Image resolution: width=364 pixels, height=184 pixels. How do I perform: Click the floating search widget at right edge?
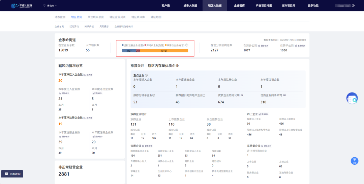click(x=352, y=98)
